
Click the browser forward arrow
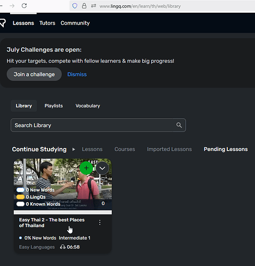tap(12, 6)
